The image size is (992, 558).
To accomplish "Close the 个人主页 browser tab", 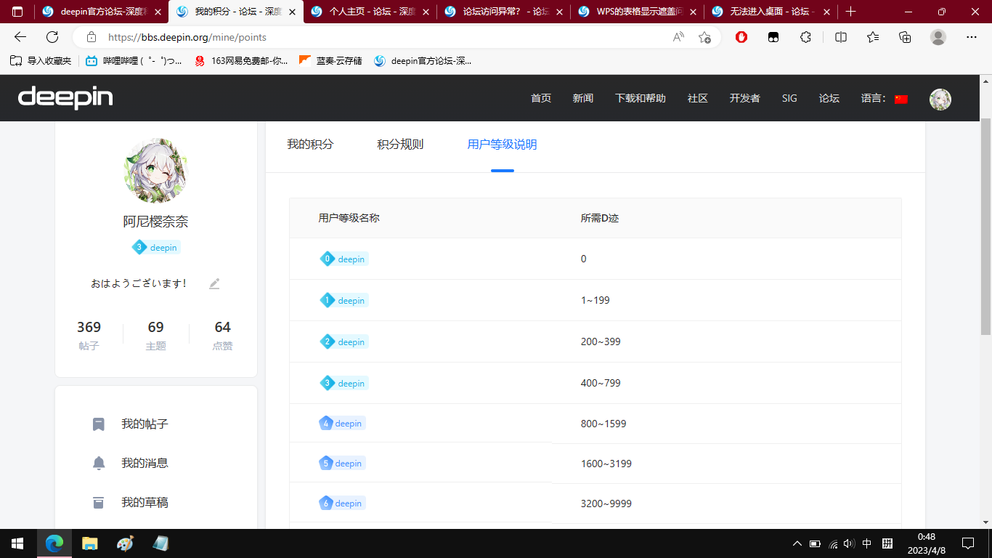I will [x=426, y=12].
